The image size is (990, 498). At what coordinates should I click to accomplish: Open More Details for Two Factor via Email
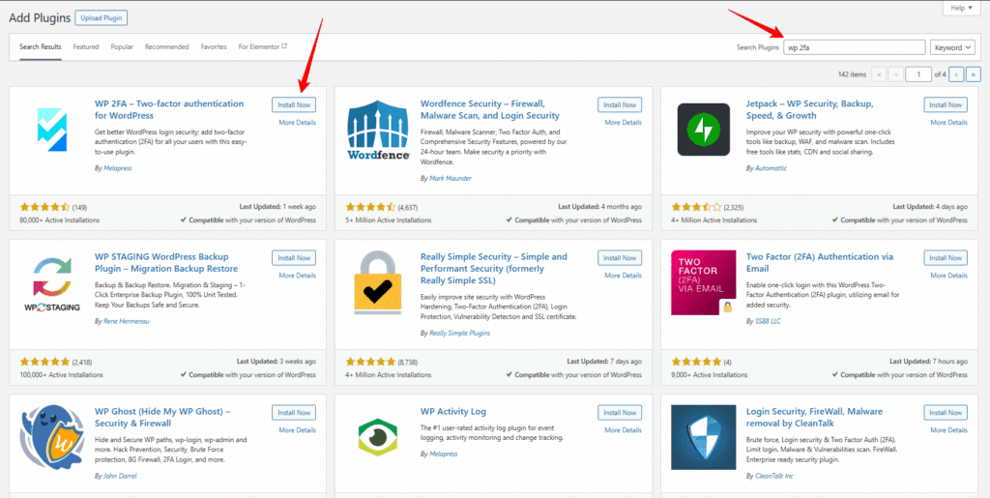[949, 276]
